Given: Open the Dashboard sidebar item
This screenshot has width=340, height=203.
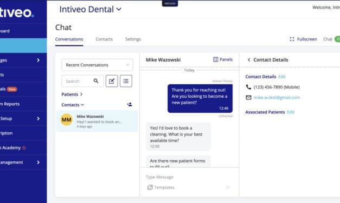Looking at the screenshot, I should (x=23, y=31).
